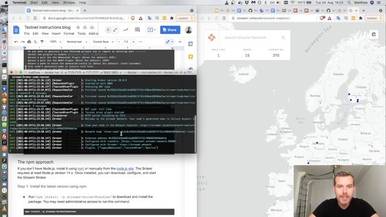Click the blue Share button

(170, 30)
